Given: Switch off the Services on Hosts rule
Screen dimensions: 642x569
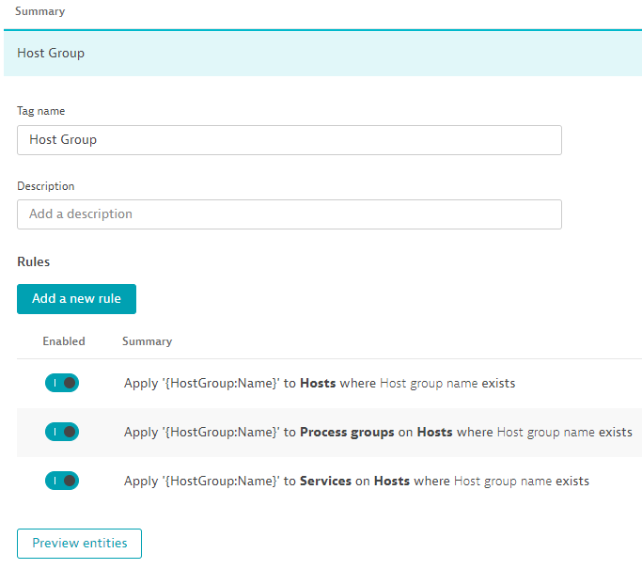Looking at the screenshot, I should 62,481.
